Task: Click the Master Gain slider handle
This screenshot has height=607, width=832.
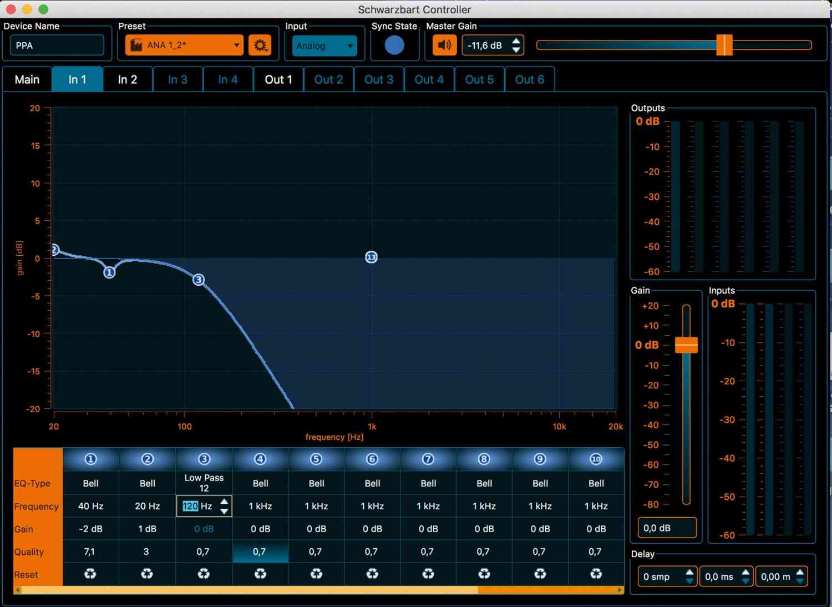Action: coord(724,45)
